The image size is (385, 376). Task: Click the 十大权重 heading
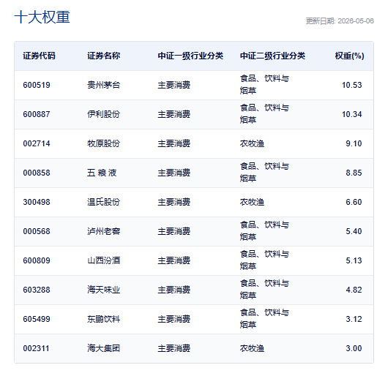click(42, 17)
